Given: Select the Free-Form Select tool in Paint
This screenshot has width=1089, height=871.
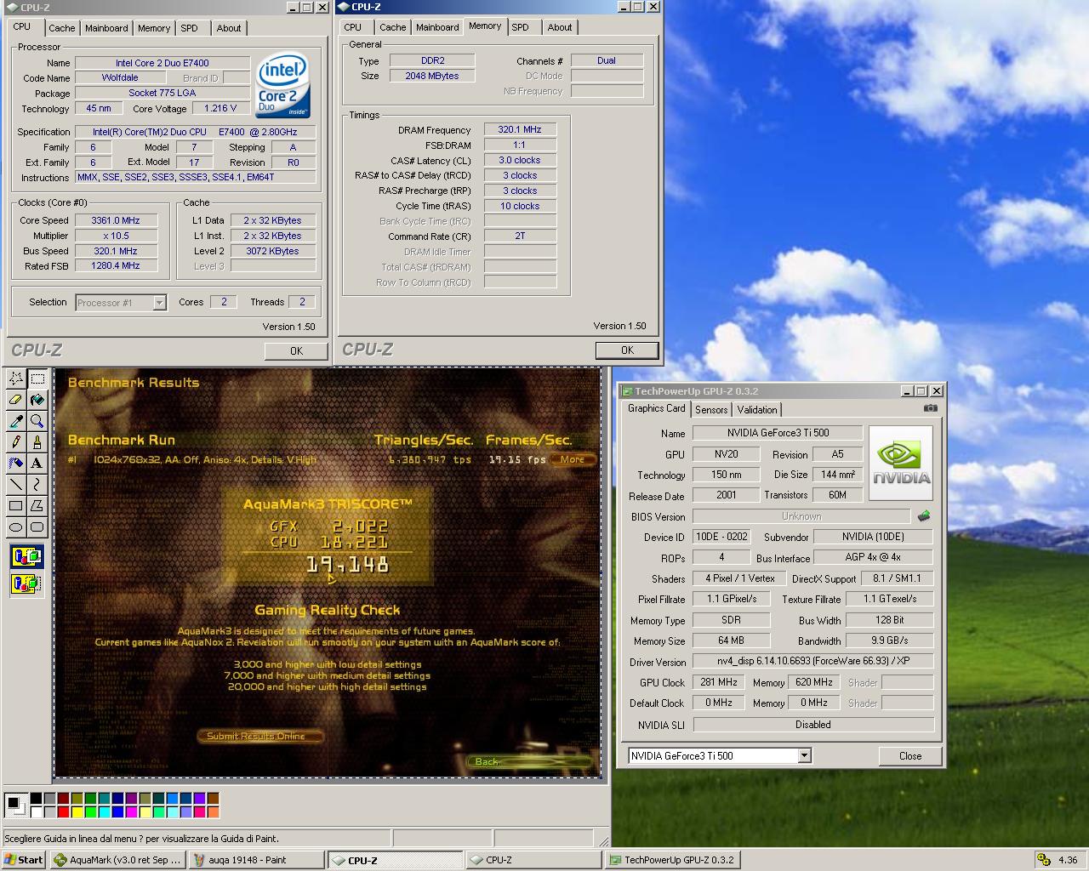Looking at the screenshot, I should click(15, 379).
